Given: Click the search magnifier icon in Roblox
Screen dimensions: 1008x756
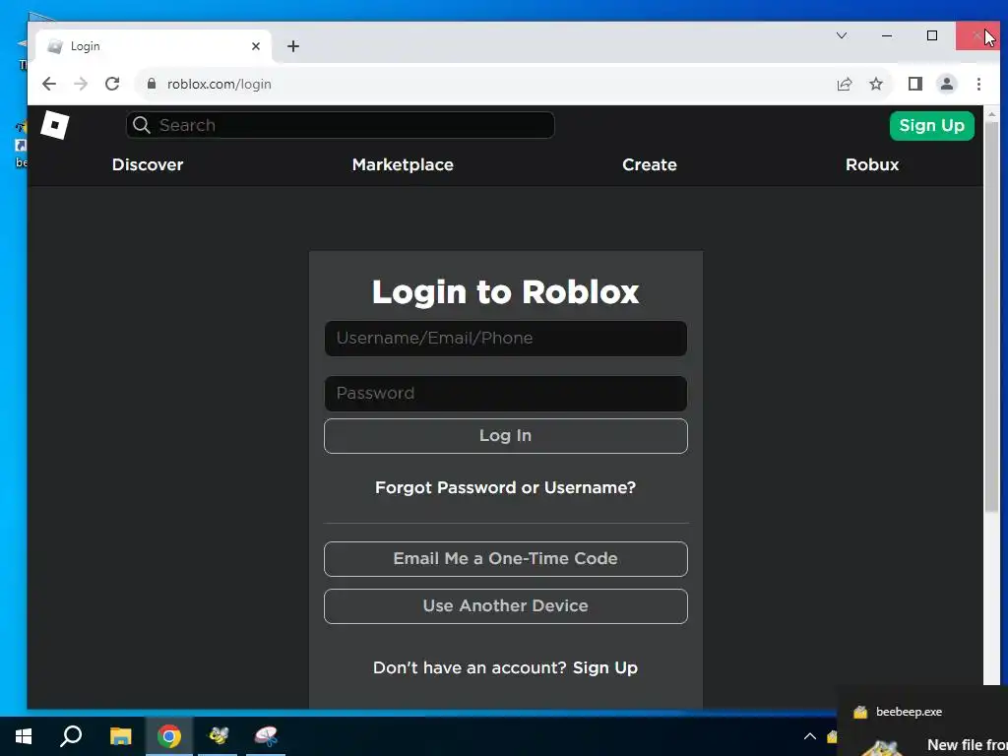Looking at the screenshot, I should (142, 125).
